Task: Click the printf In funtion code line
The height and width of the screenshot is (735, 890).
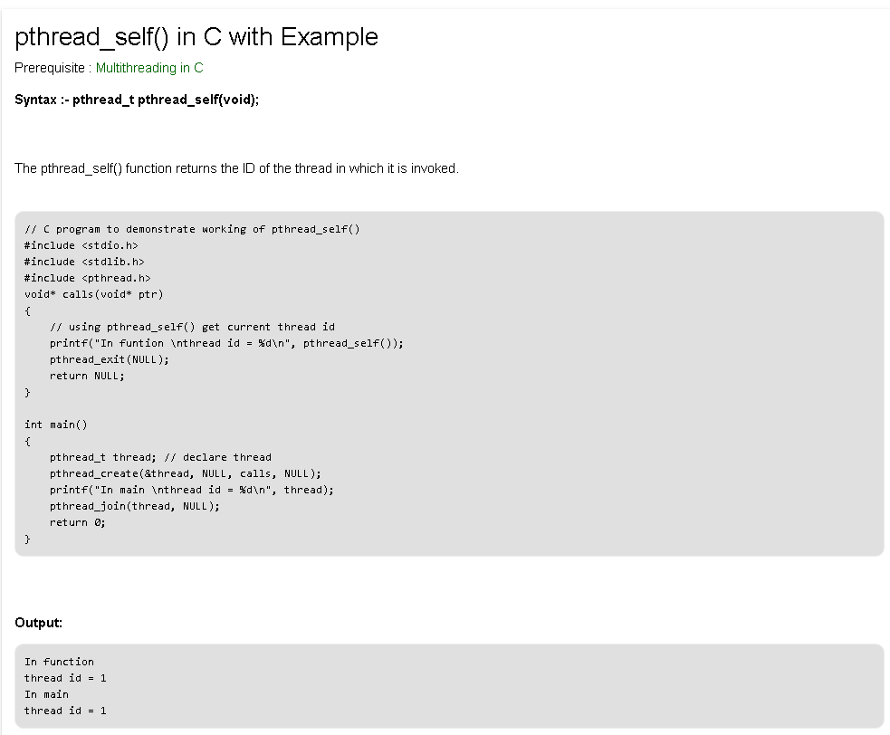Action: (x=226, y=343)
